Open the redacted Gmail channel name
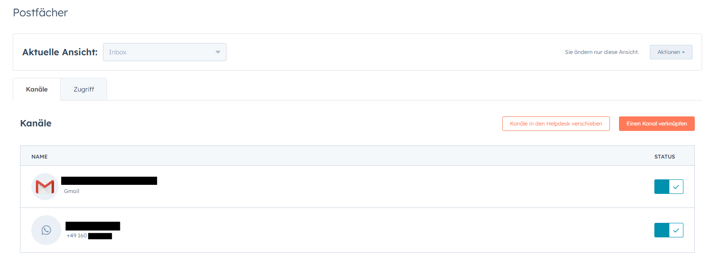This screenshot has height=265, width=712. pos(109,181)
